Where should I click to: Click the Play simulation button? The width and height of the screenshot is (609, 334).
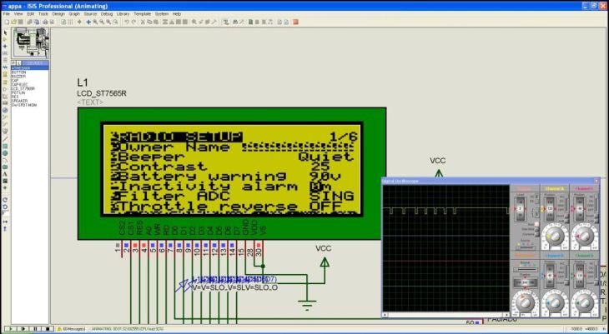click(x=11, y=328)
